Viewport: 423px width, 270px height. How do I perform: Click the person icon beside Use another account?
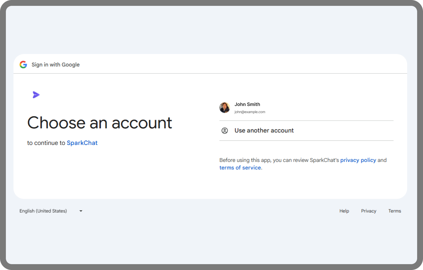pos(225,131)
